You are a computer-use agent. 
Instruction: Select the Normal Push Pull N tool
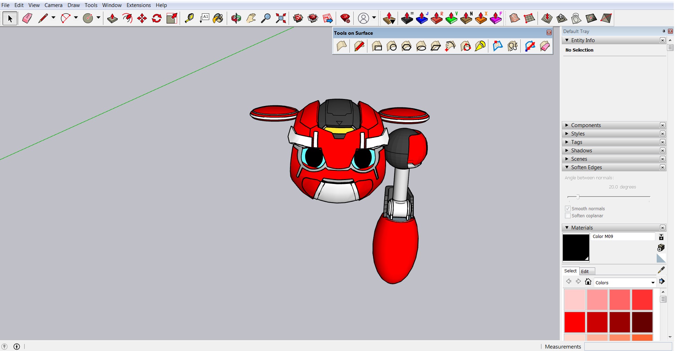(466, 18)
